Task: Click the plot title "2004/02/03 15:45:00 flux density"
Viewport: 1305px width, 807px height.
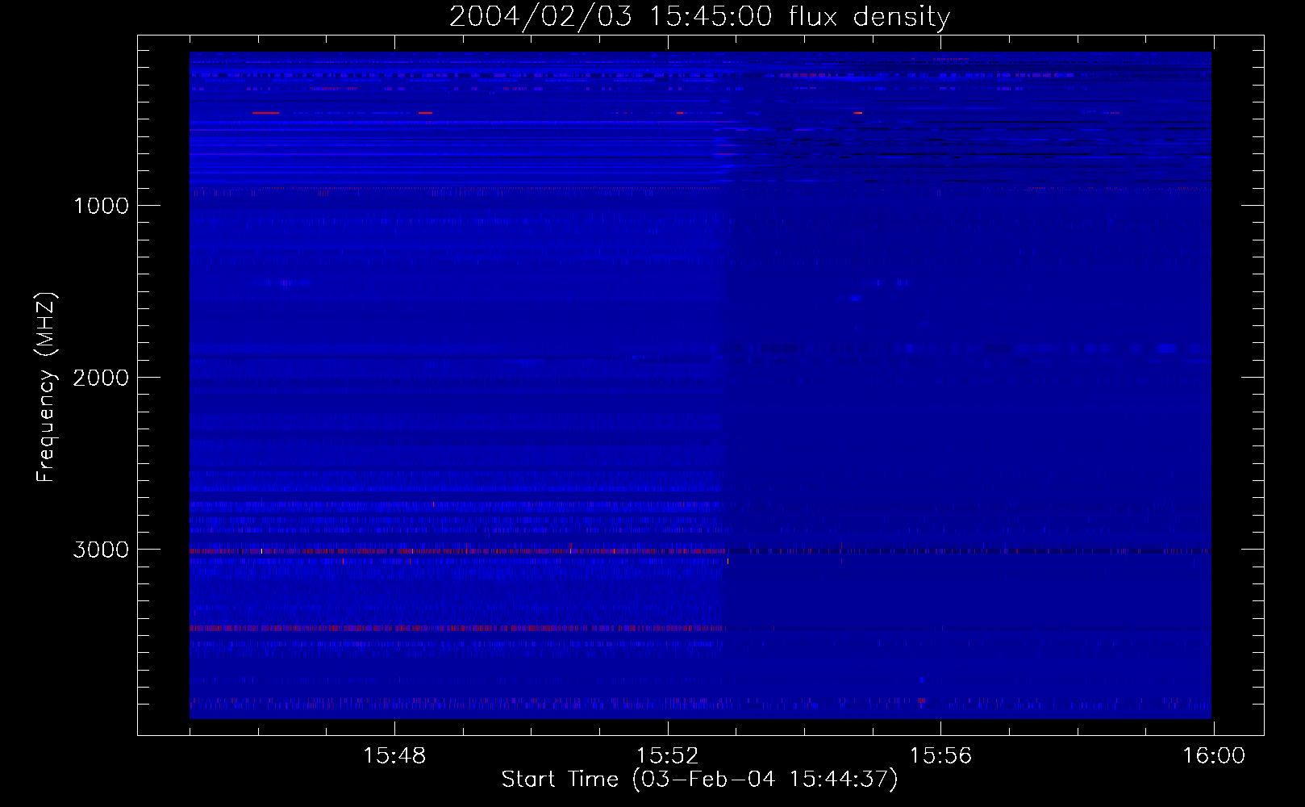Action: point(699,16)
